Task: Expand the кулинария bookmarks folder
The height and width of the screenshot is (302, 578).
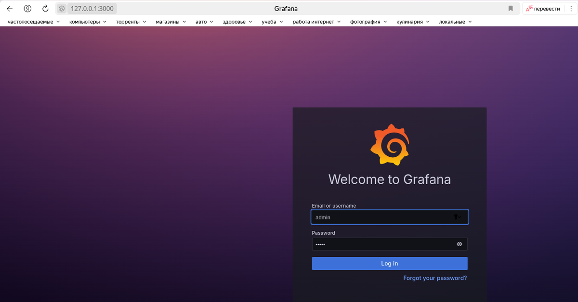Action: 414,22
